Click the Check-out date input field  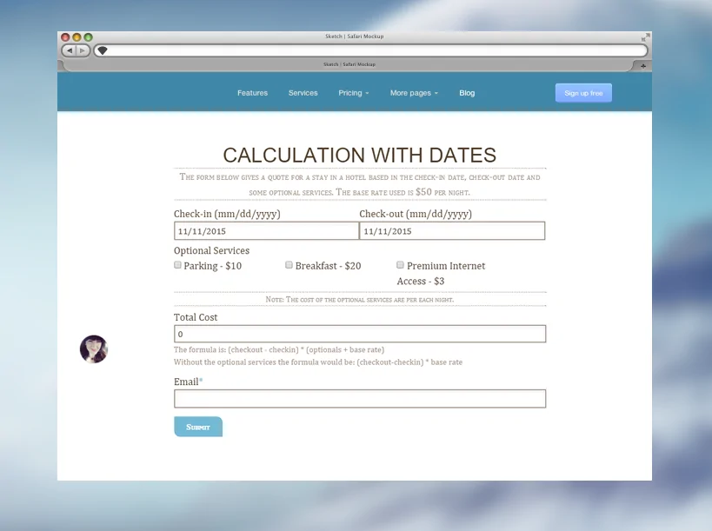[x=452, y=230]
